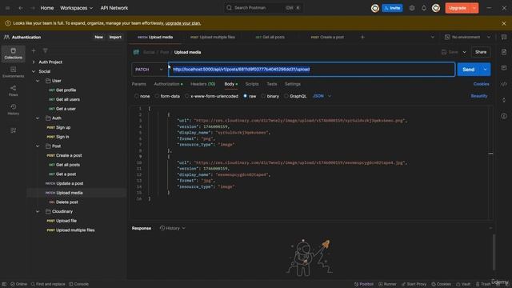Open the Cookies link under Send

pyautogui.click(x=482, y=84)
